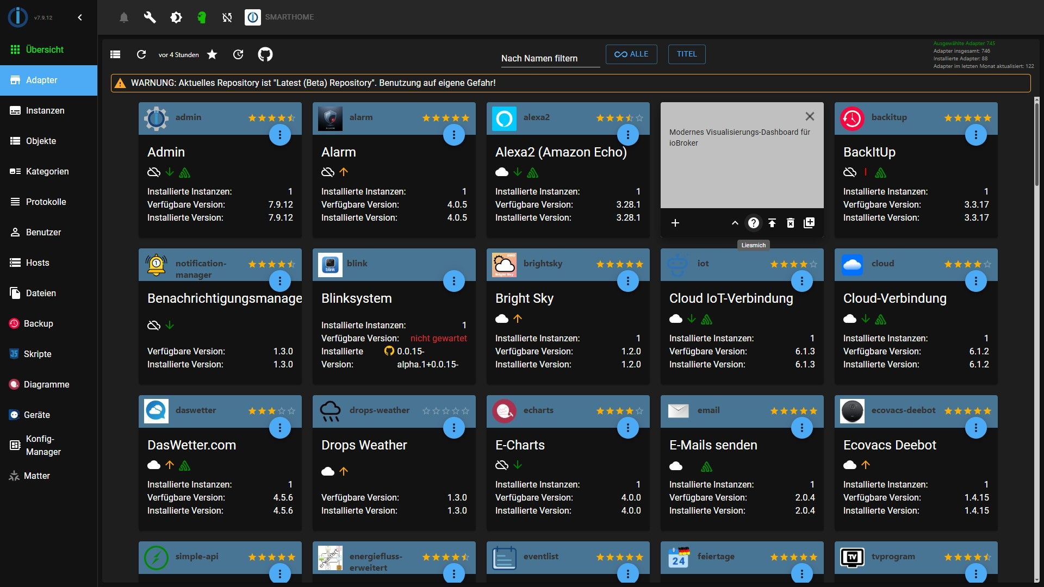Open Objekte in sidebar
Image resolution: width=1044 pixels, height=587 pixels.
tap(49, 141)
